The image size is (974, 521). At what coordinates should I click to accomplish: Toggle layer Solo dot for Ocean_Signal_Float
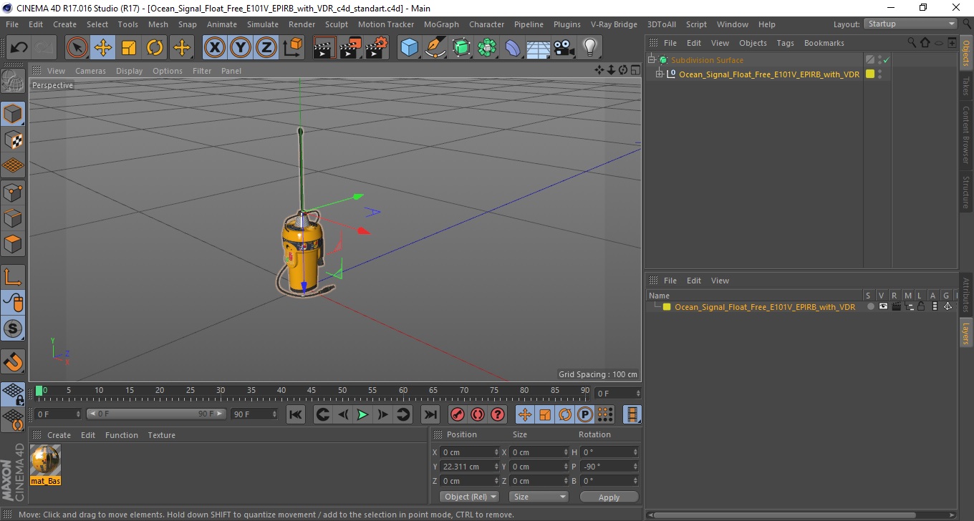(870, 307)
